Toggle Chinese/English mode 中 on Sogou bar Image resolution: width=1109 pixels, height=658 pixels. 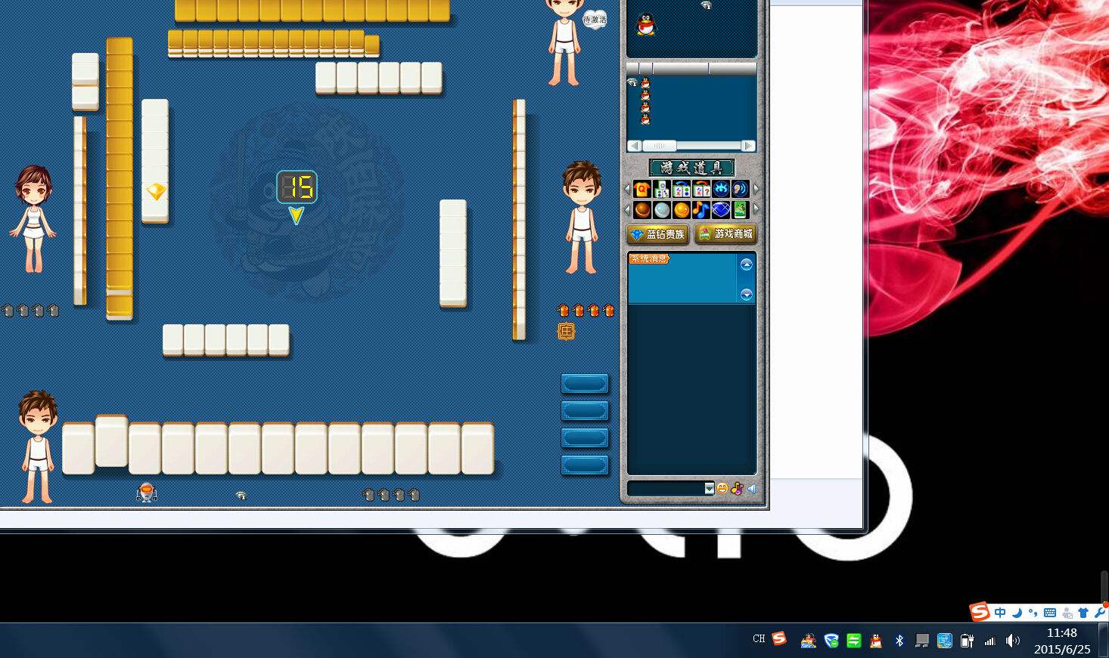pyautogui.click(x=1001, y=613)
